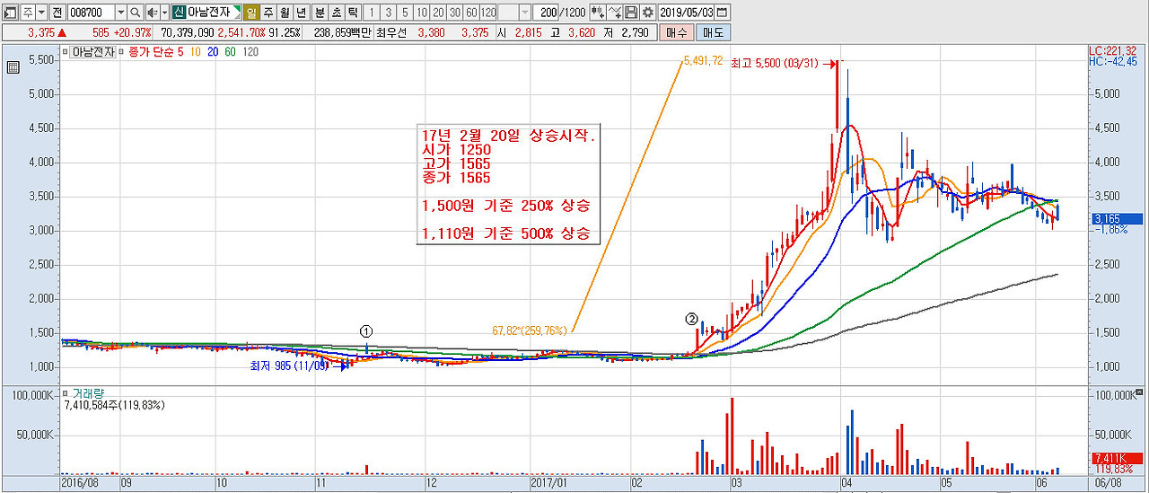Click the 최고 5,500 (03/31) marker label
1149x493 pixels.
[x=776, y=63]
